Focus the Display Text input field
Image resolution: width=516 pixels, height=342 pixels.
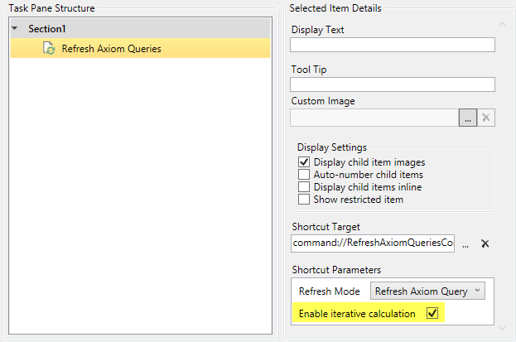[392, 45]
